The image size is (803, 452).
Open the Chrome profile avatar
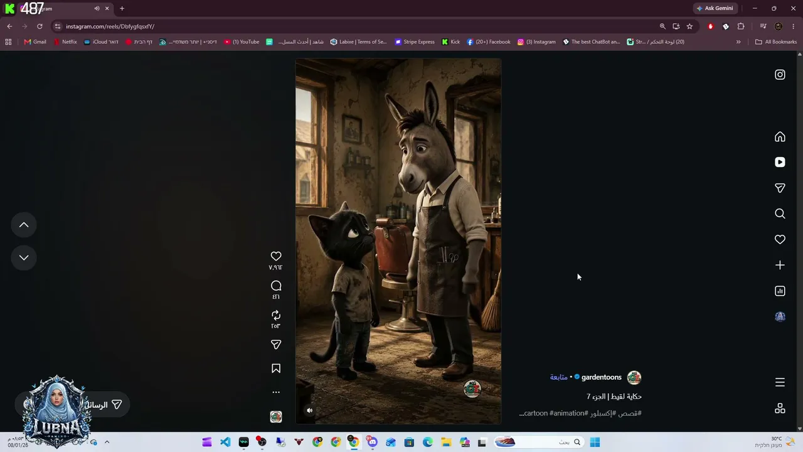pyautogui.click(x=779, y=26)
